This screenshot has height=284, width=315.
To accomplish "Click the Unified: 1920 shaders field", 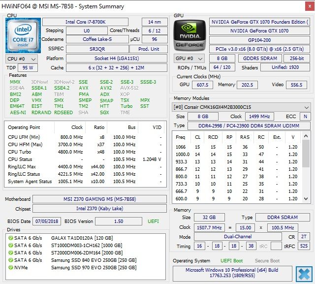I will click(285, 67).
